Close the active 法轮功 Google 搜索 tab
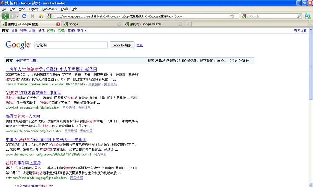The width and height of the screenshot is (313, 187). 58,24
